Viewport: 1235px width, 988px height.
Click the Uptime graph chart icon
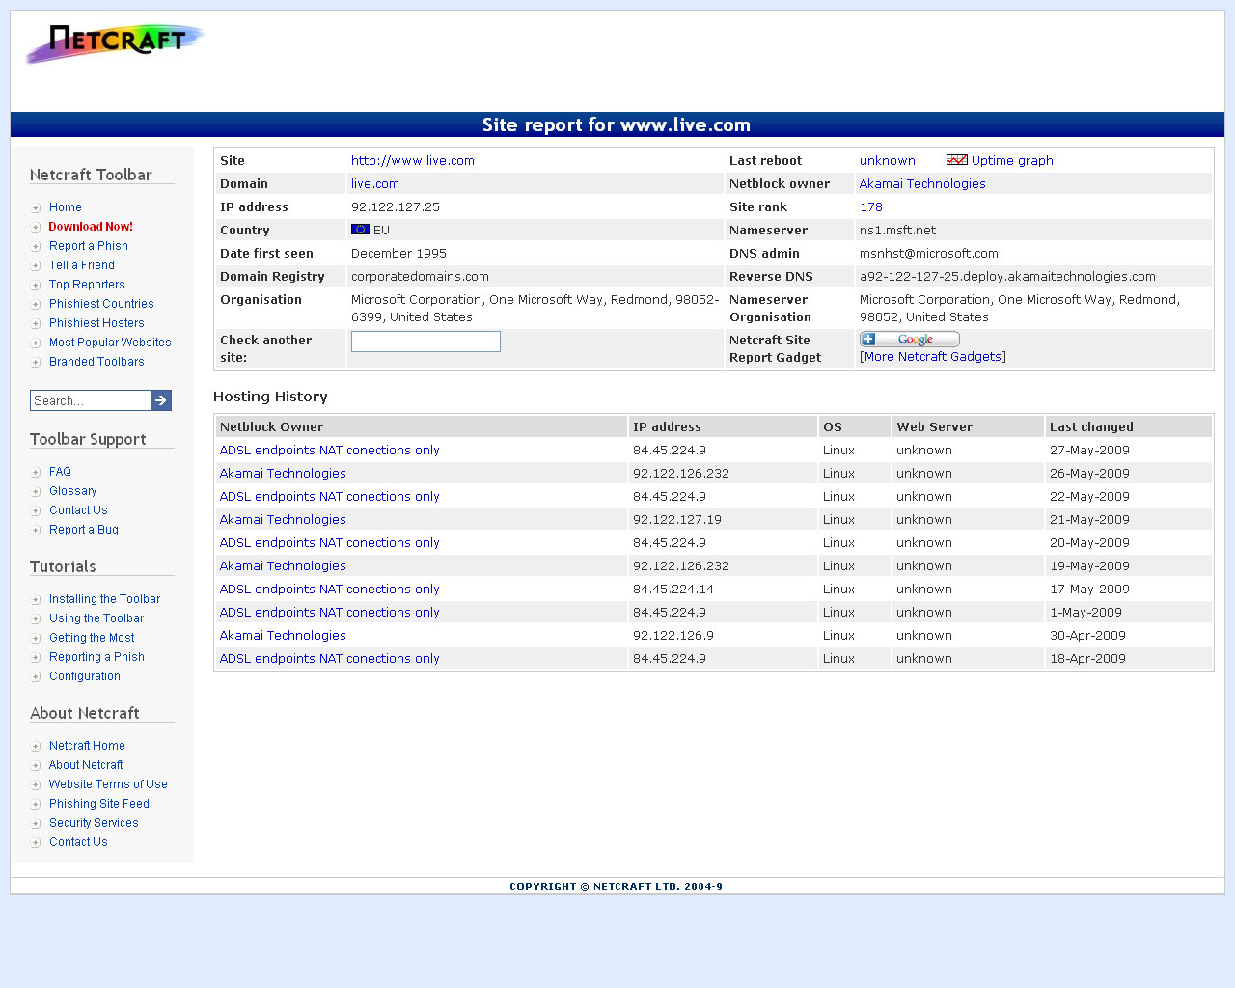(x=957, y=160)
